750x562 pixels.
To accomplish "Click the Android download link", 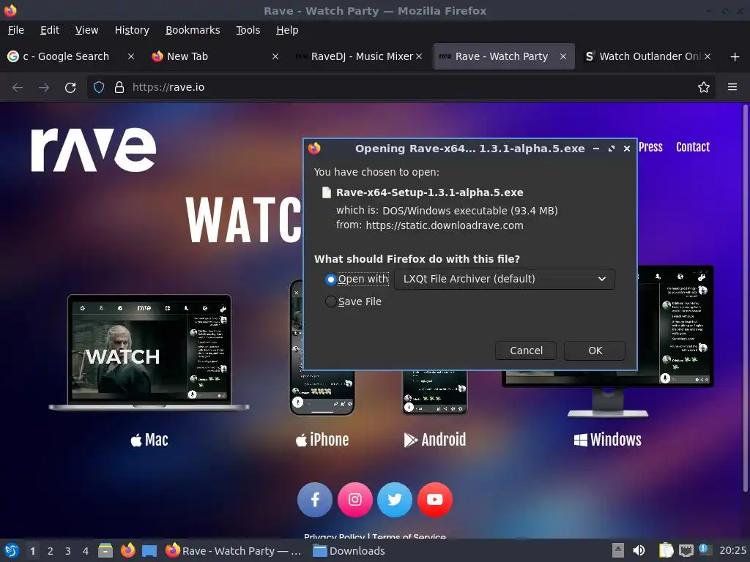I will [x=435, y=440].
